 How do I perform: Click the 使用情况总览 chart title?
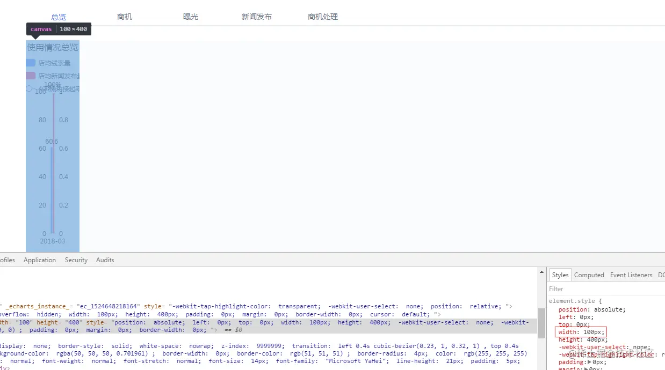click(x=53, y=47)
